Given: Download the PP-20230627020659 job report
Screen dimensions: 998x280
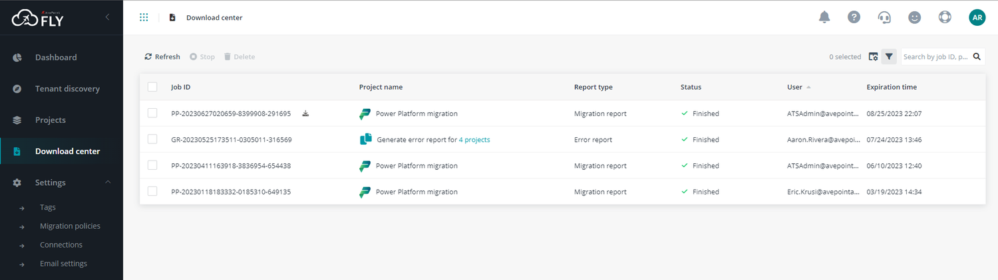Looking at the screenshot, I should point(305,113).
